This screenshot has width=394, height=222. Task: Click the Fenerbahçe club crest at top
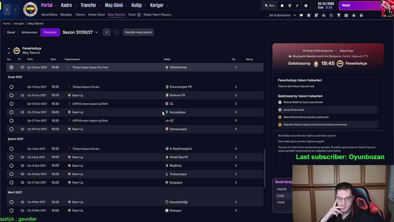[30, 10]
